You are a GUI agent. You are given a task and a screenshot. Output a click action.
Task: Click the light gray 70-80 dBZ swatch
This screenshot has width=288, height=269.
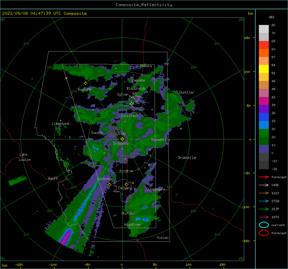pyautogui.click(x=264, y=29)
